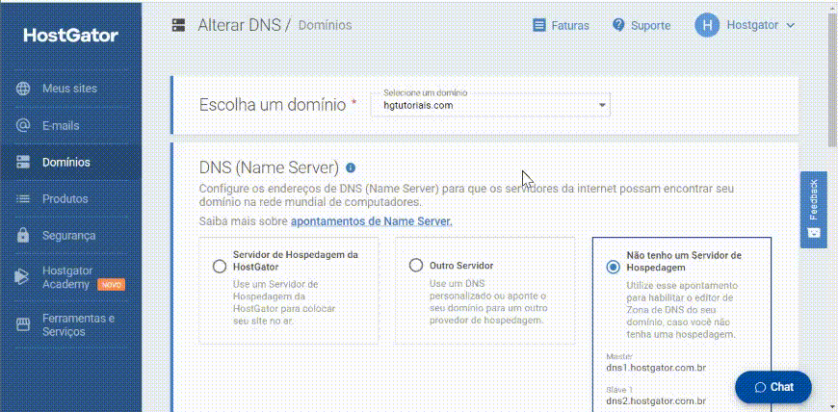838x412 pixels.
Task: Click the at-sign icon beside E-mails
Action: click(x=23, y=125)
